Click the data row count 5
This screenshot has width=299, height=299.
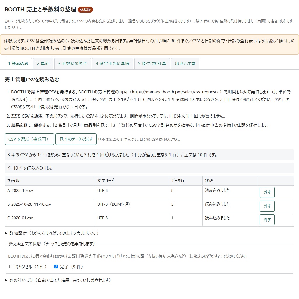pos(172,204)
